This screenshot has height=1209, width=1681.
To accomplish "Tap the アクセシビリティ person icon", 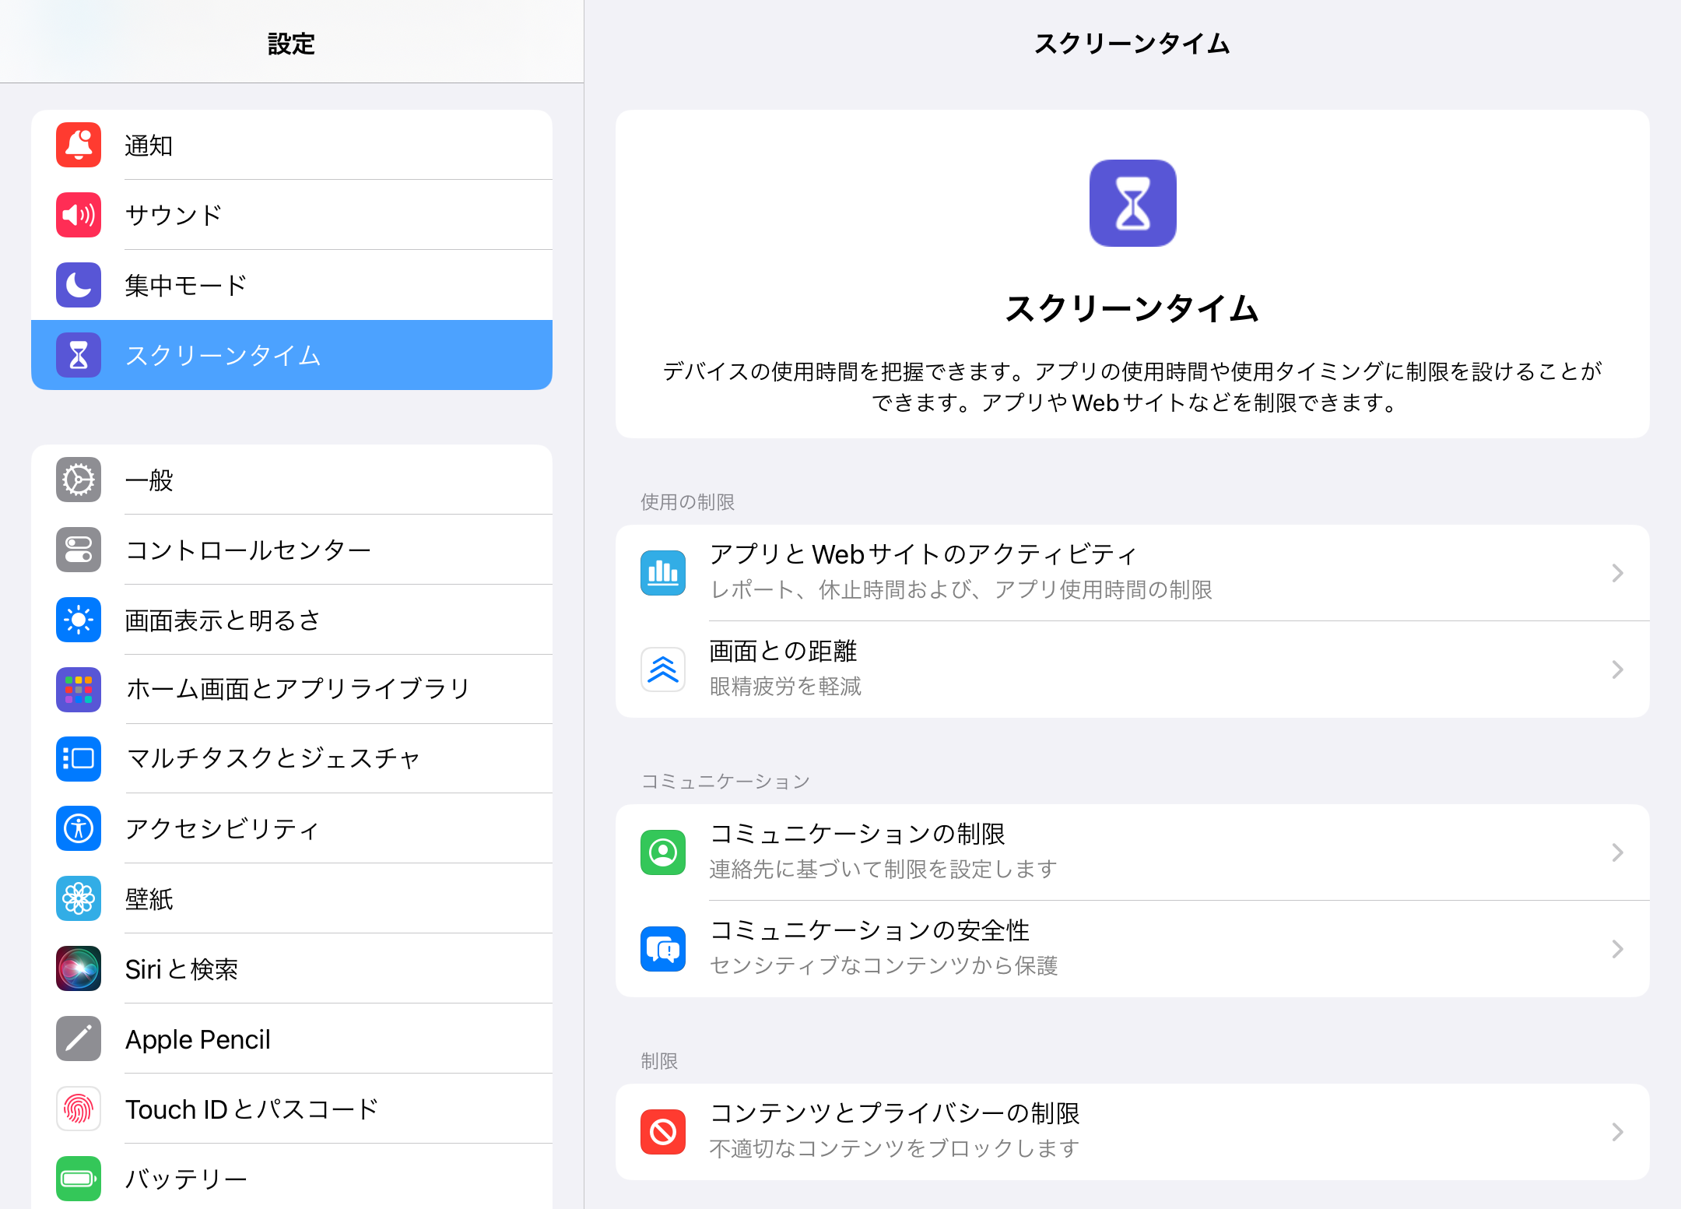I will pyautogui.click(x=79, y=828).
